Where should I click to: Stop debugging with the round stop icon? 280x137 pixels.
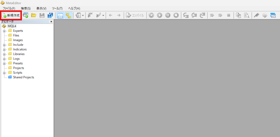pyautogui.click(x=176, y=15)
